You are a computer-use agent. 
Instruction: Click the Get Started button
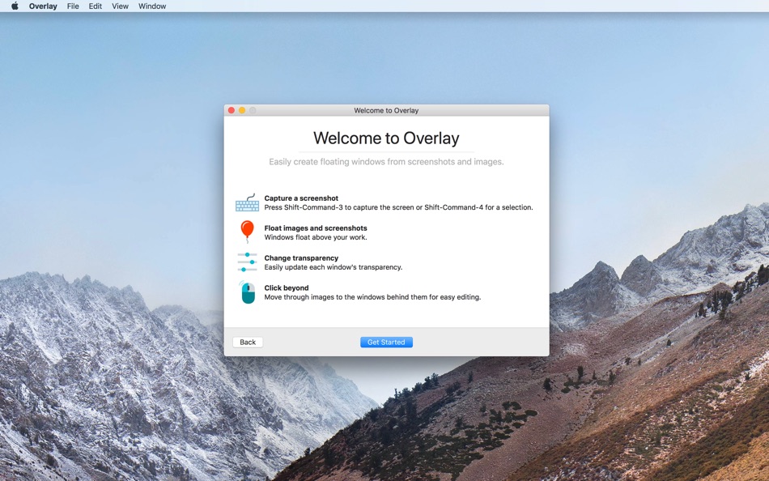point(386,342)
